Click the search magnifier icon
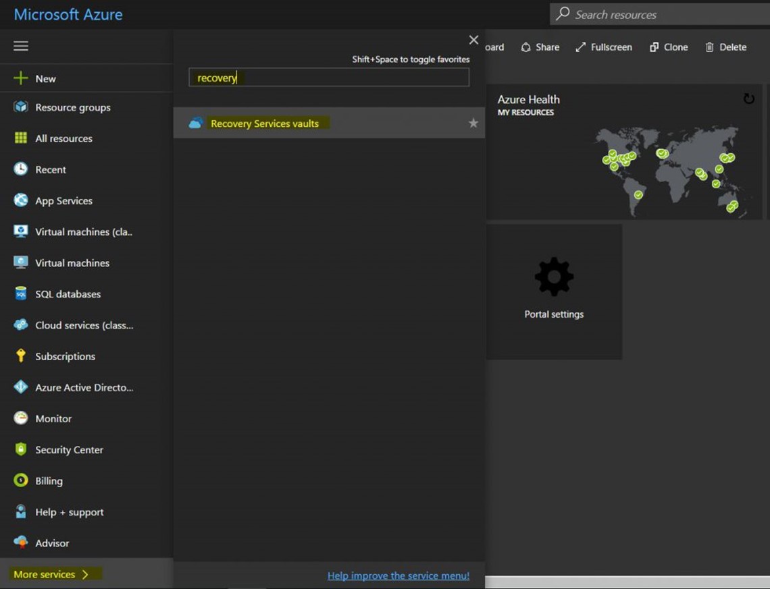This screenshot has width=770, height=589. tap(563, 13)
